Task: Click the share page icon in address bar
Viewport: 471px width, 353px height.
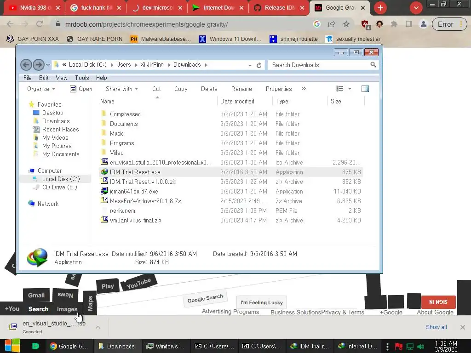Action: coord(332,24)
